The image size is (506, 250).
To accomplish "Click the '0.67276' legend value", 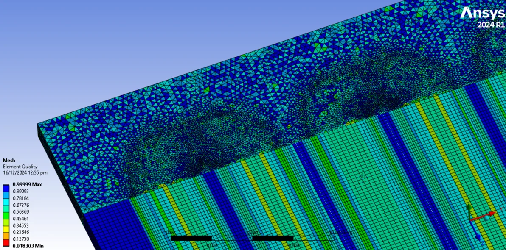I will pos(21,205).
